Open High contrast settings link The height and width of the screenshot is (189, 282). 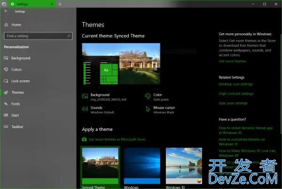point(236,94)
